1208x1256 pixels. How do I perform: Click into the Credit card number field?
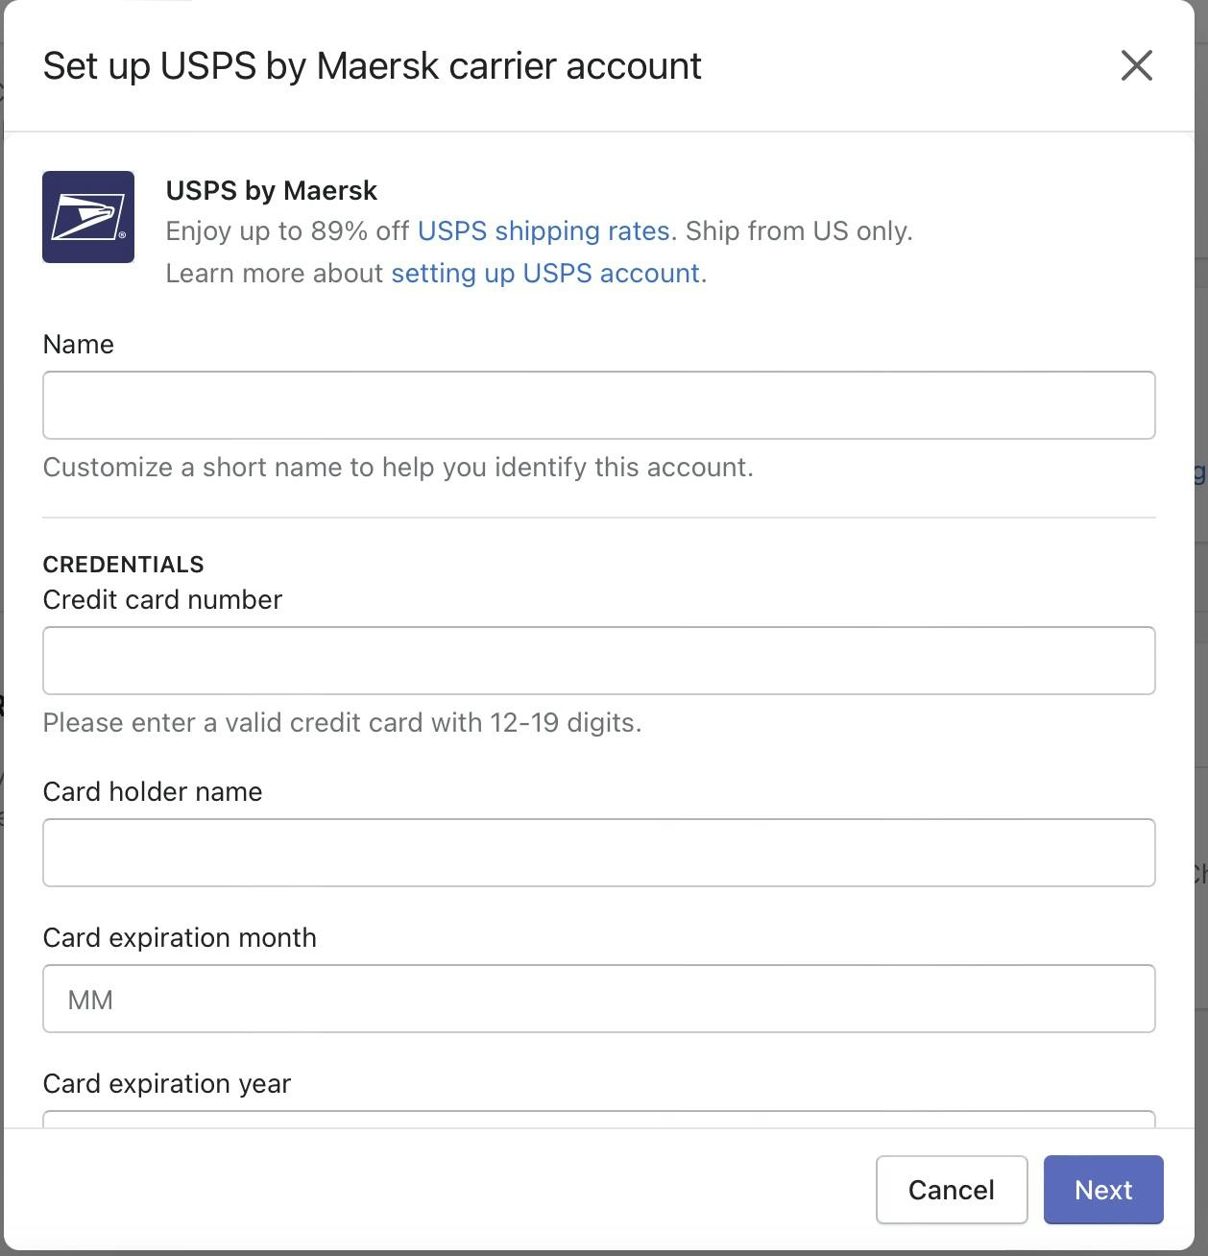[598, 661]
